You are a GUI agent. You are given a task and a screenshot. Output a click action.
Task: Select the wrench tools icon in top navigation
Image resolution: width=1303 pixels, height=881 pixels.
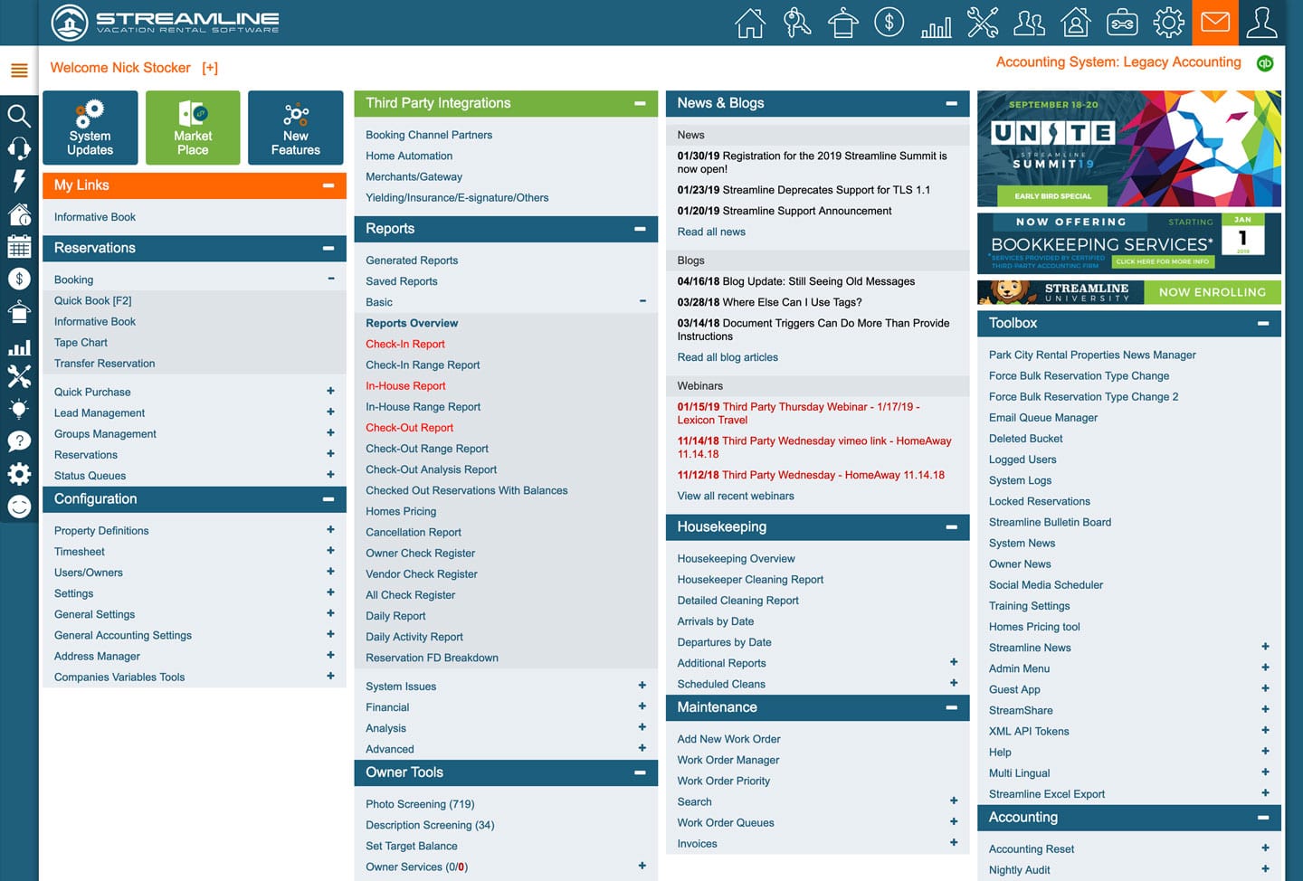point(982,23)
